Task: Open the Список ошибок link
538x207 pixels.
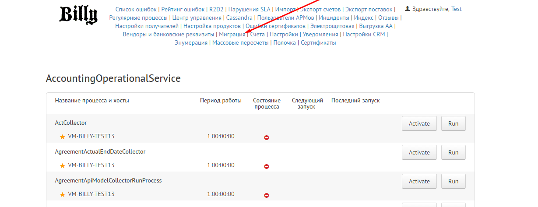Action: pos(136,9)
